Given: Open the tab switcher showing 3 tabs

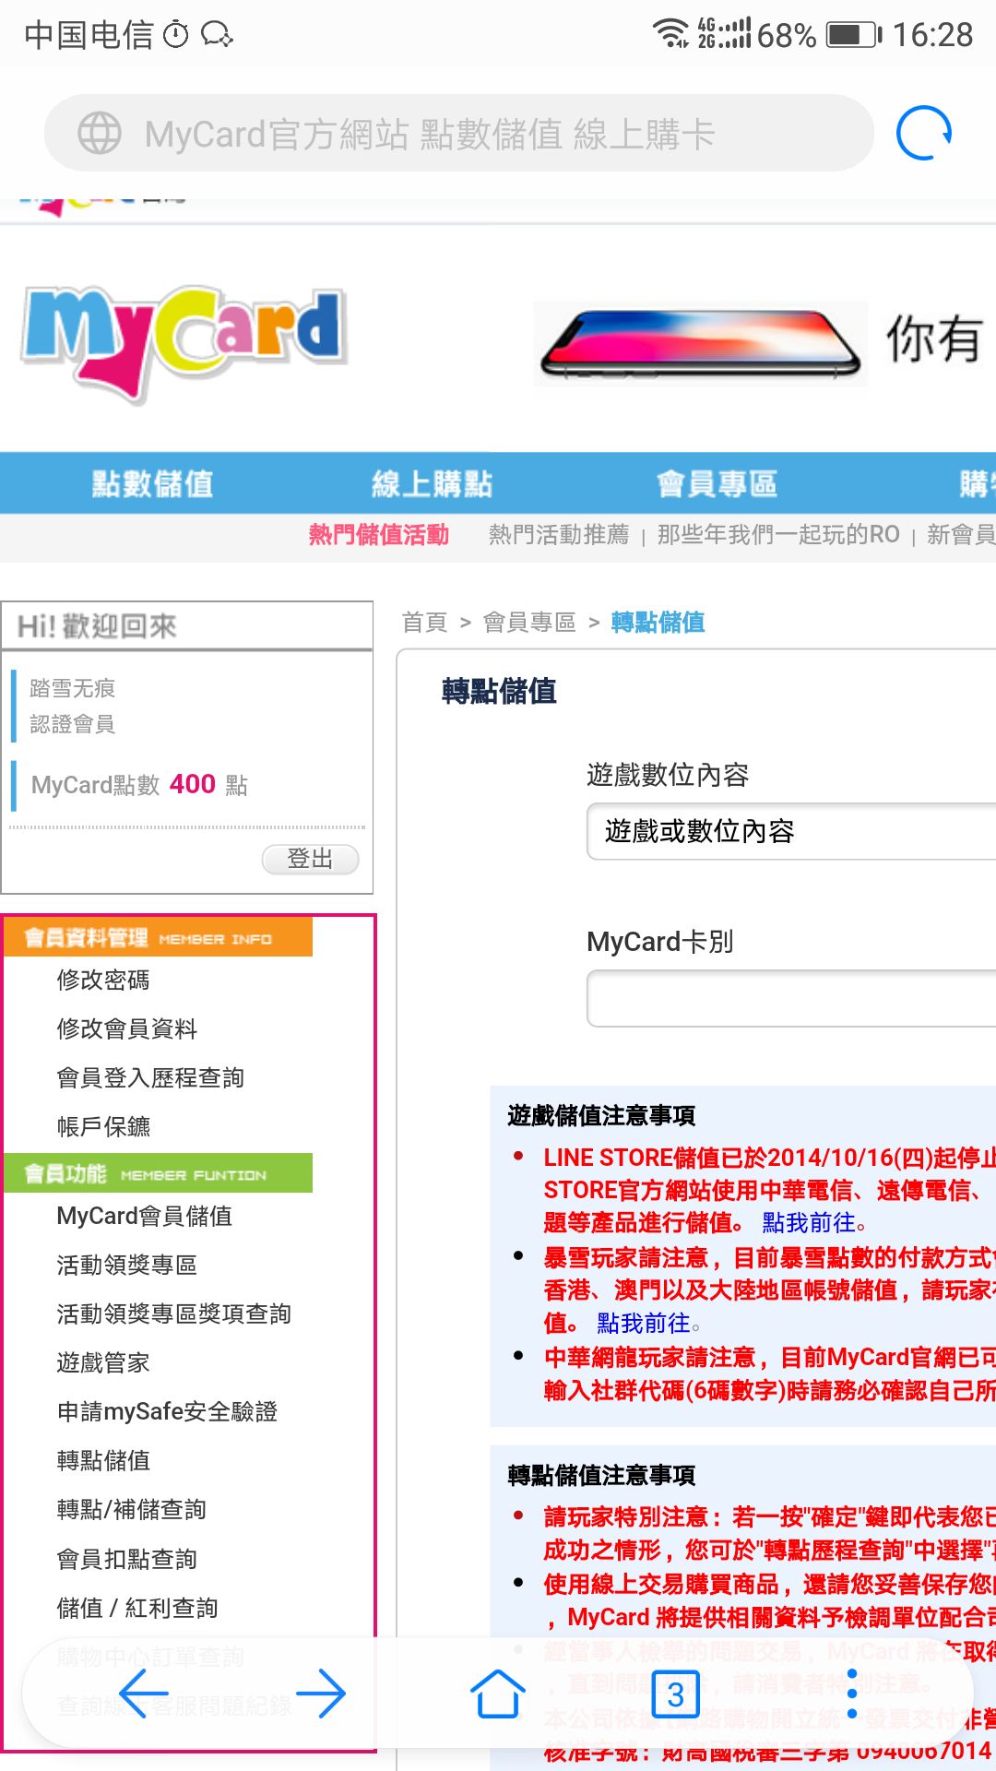Looking at the screenshot, I should point(676,1694).
